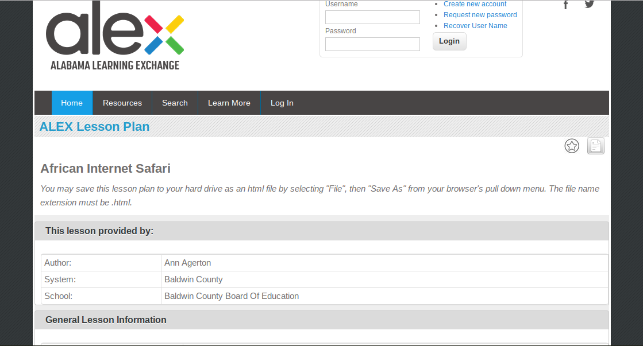Select Search in navigation bar
The image size is (643, 346).
coord(175,103)
